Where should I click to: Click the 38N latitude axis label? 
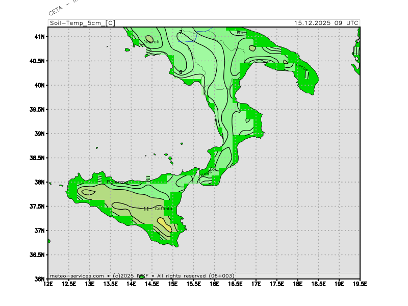(x=40, y=182)
